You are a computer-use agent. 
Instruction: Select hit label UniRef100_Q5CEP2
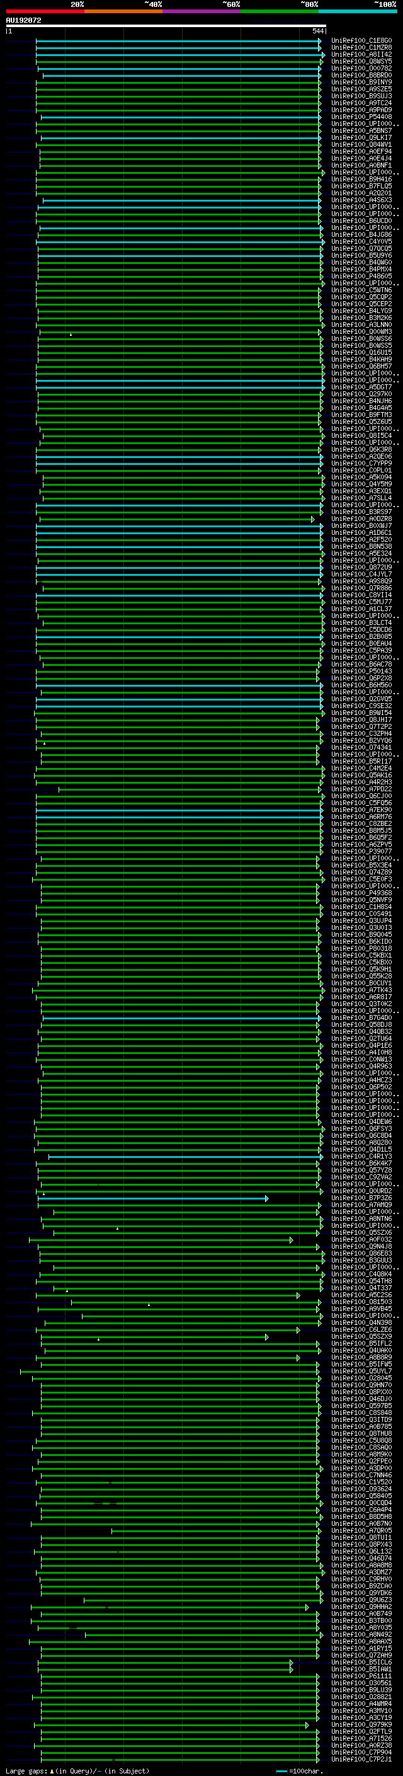361,304
